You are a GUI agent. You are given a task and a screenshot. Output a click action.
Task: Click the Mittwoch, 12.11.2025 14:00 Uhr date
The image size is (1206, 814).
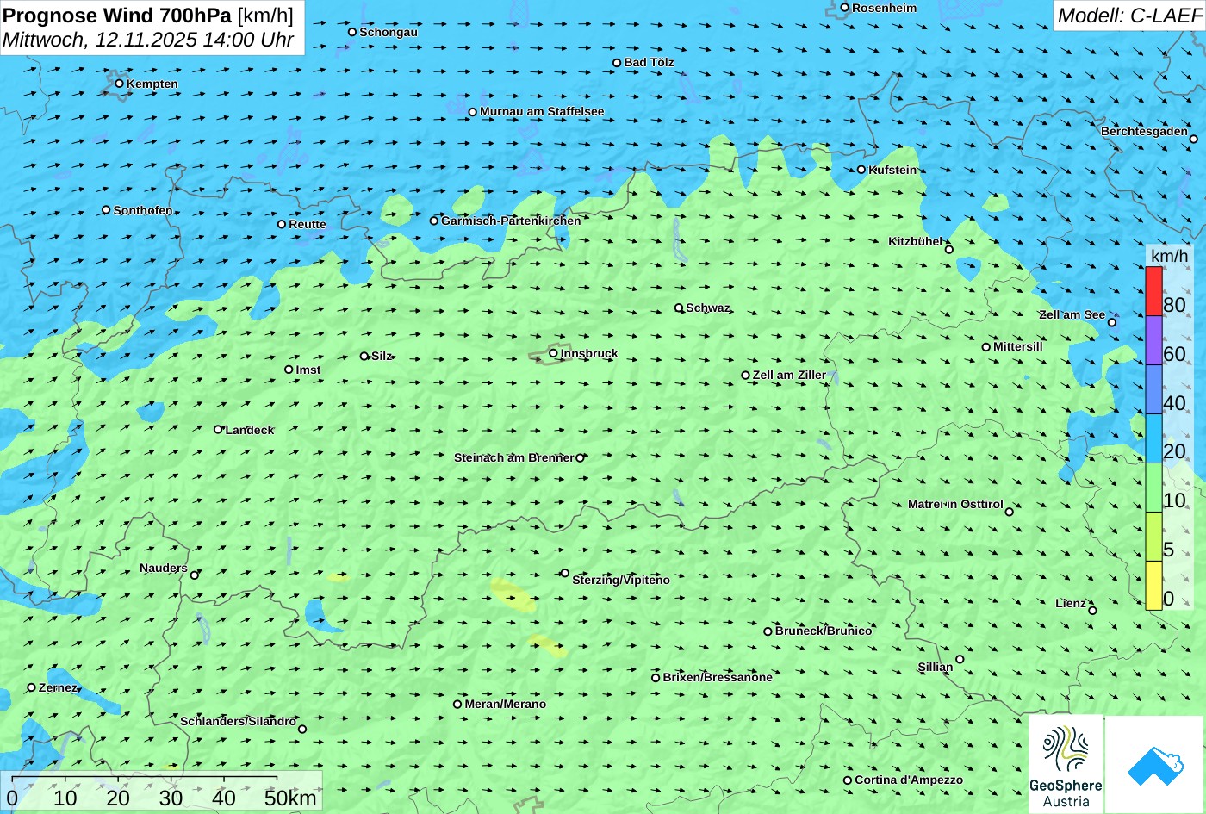click(148, 40)
